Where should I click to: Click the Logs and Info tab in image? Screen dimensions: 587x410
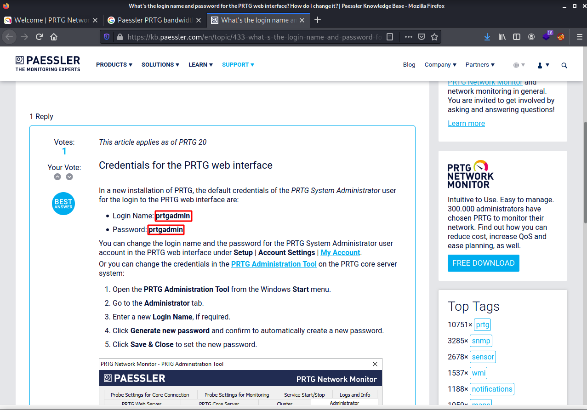tap(355, 395)
